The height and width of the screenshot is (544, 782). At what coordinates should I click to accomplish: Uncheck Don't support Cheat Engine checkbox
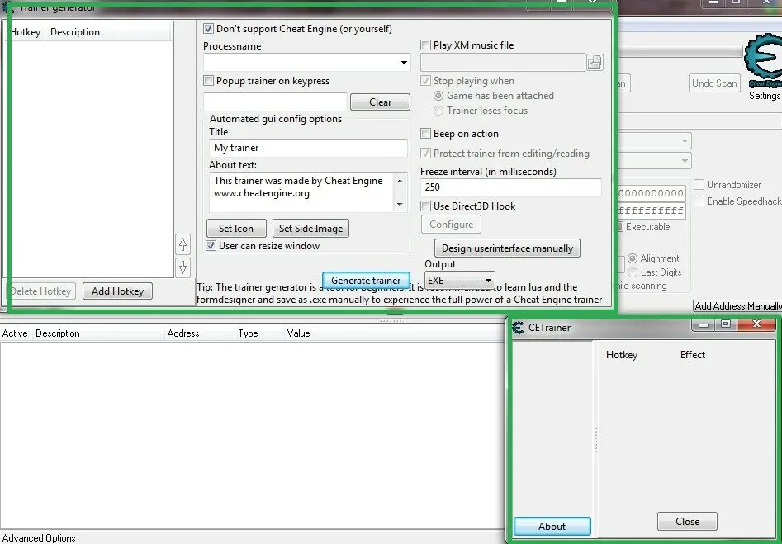(x=208, y=29)
